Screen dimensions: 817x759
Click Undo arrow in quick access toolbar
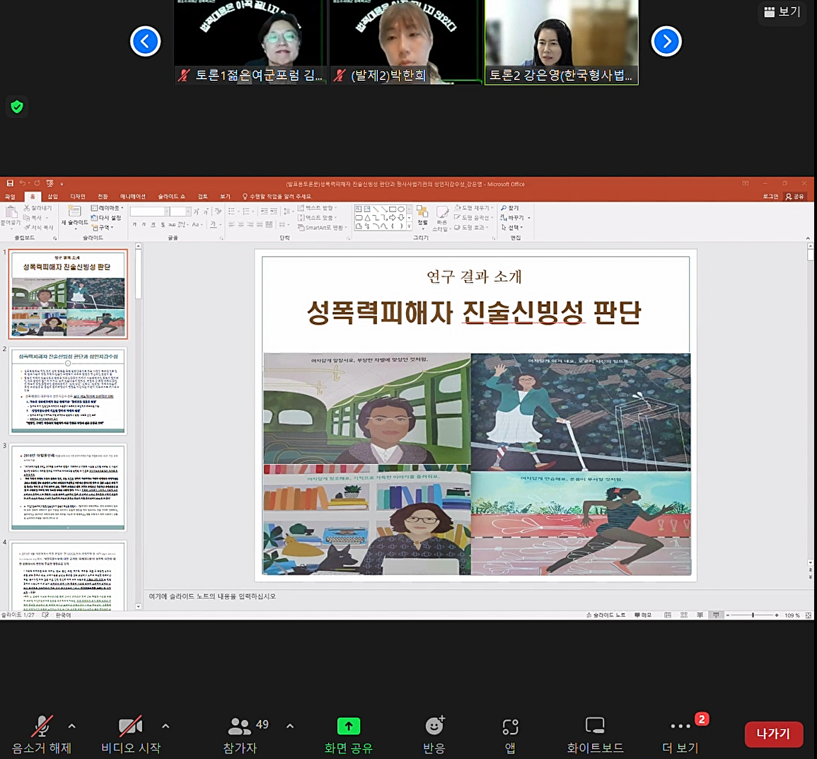[x=23, y=183]
